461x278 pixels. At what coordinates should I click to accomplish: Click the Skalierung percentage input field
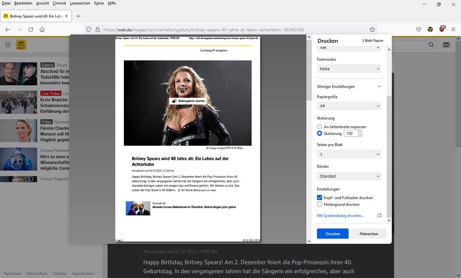pos(351,133)
